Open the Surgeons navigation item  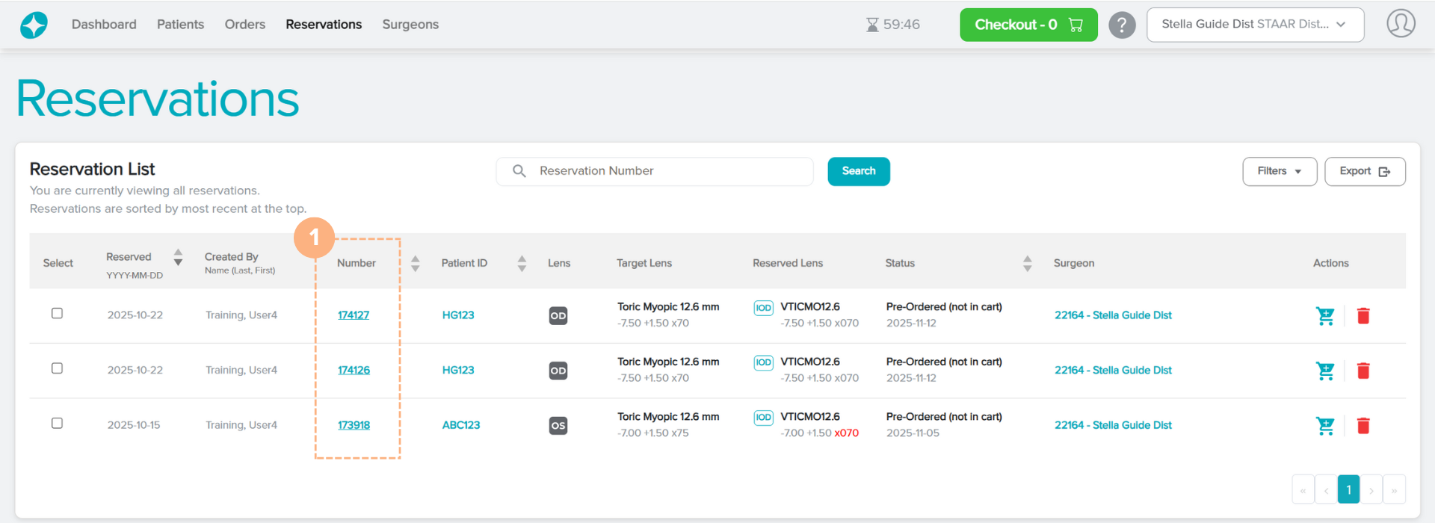(x=410, y=25)
